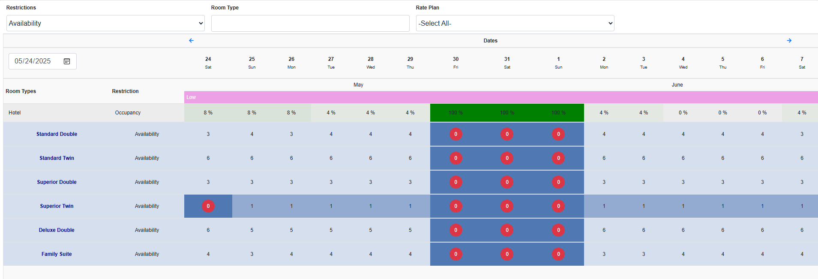Image resolution: width=818 pixels, height=279 pixels.
Task: Click the Room Type input field
Action: click(x=310, y=24)
